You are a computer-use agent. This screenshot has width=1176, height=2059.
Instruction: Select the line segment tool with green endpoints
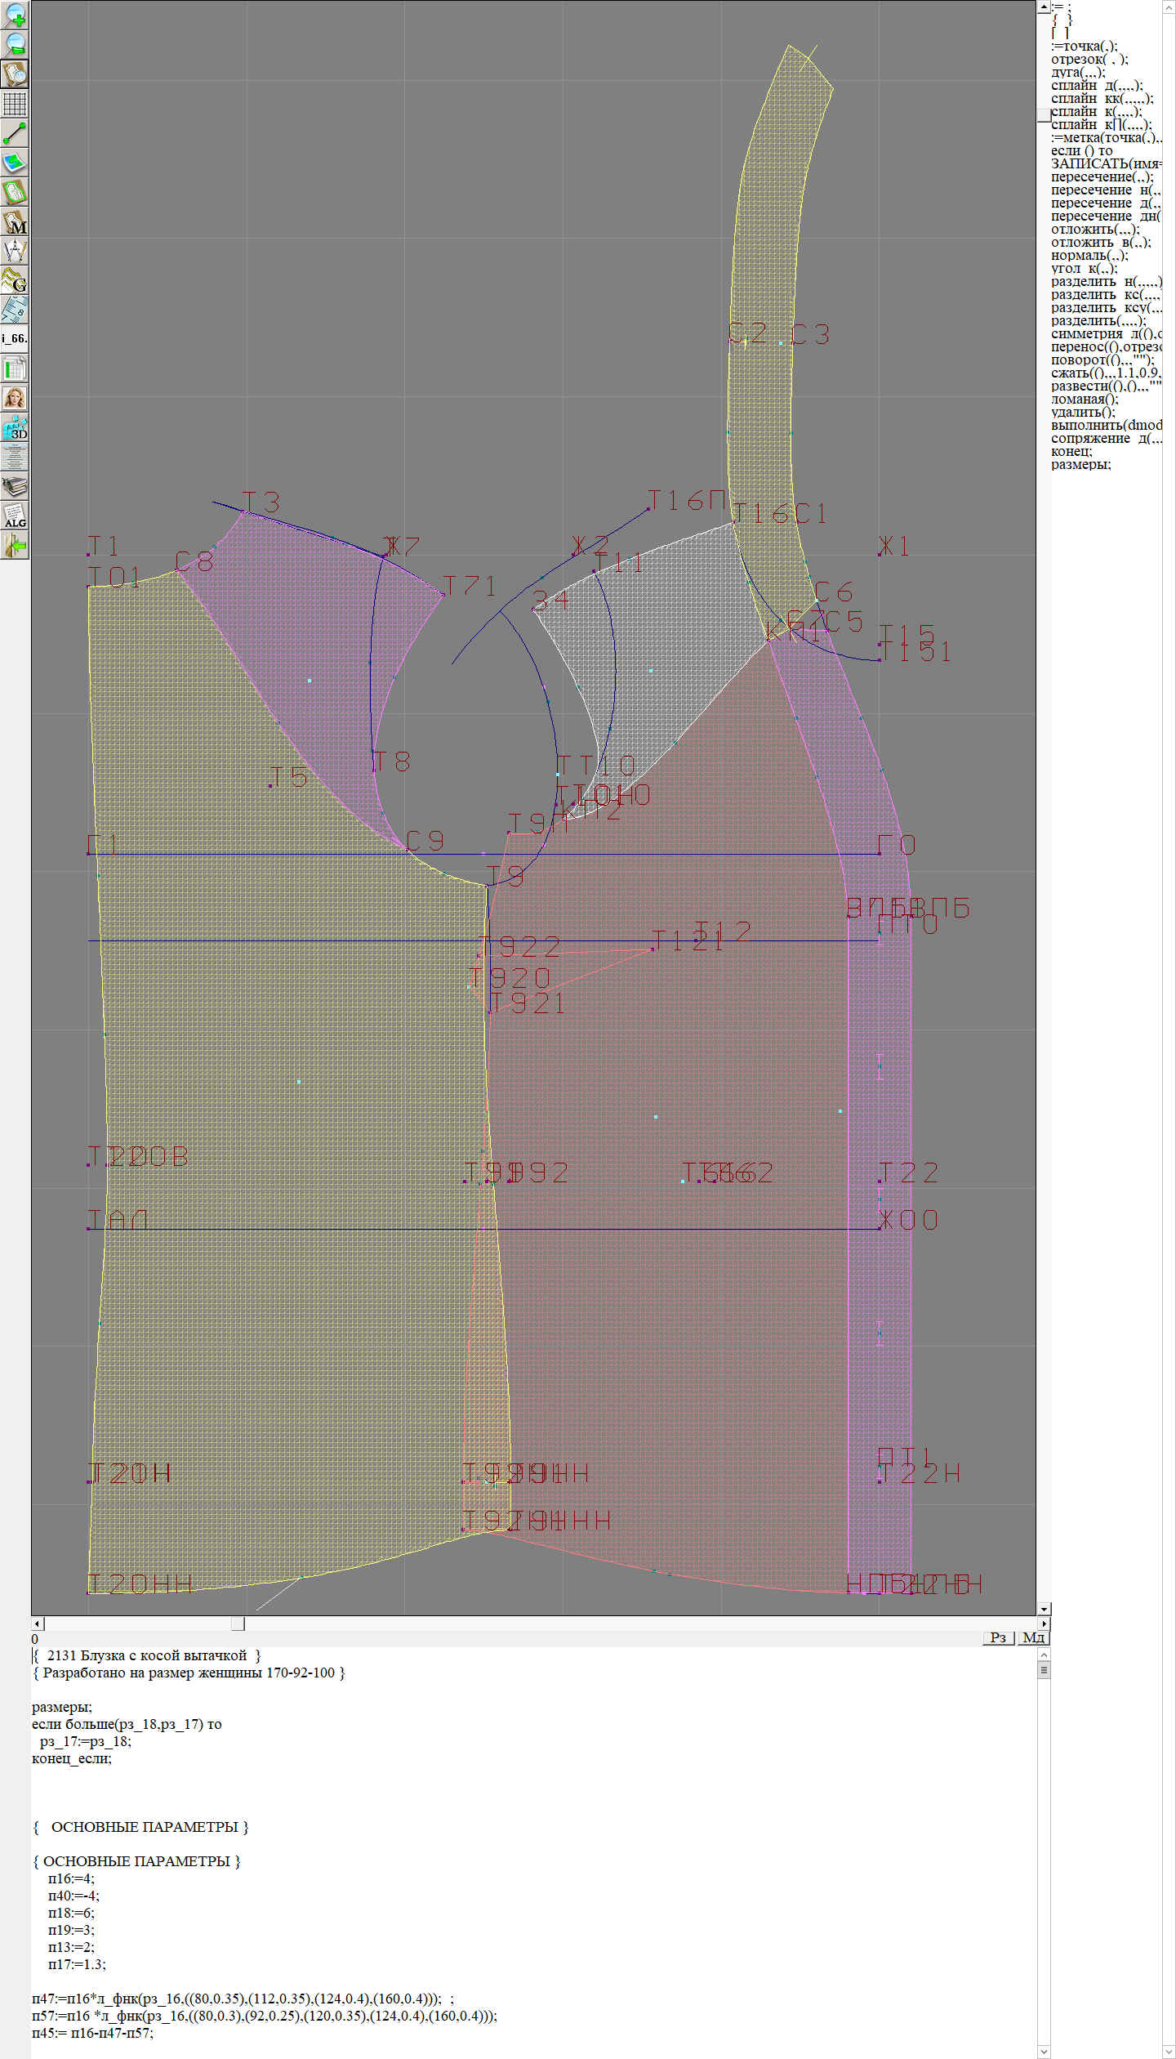pos(15,133)
